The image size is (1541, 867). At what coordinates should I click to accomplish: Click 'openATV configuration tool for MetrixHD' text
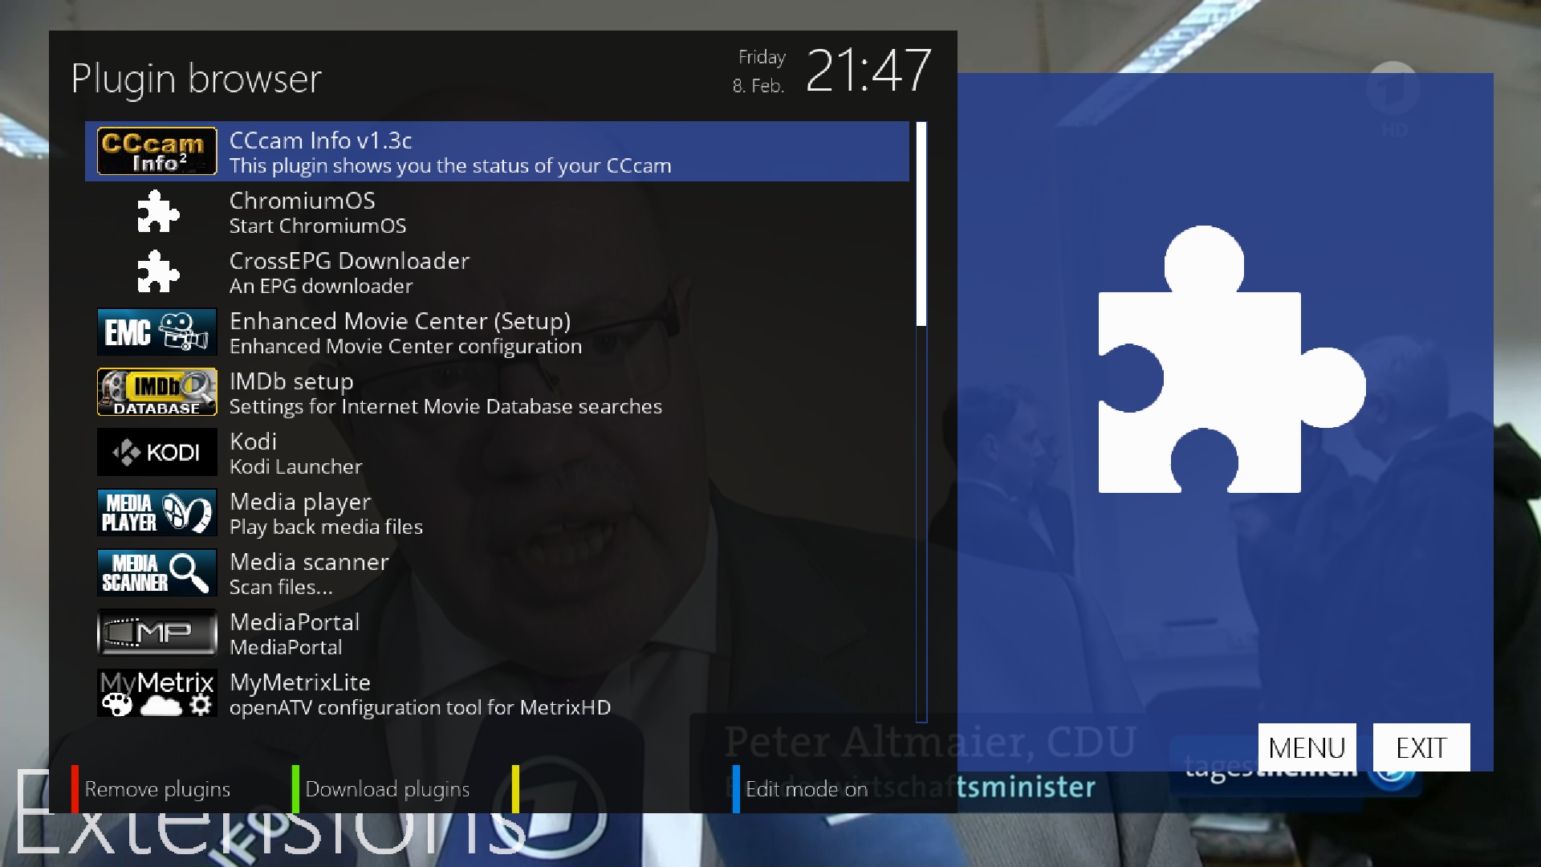(420, 707)
